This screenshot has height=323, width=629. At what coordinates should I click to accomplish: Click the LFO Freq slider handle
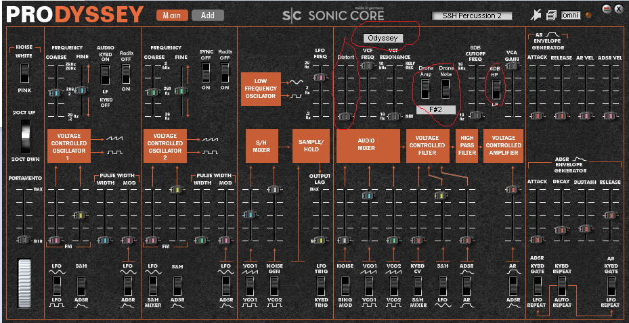(320, 78)
